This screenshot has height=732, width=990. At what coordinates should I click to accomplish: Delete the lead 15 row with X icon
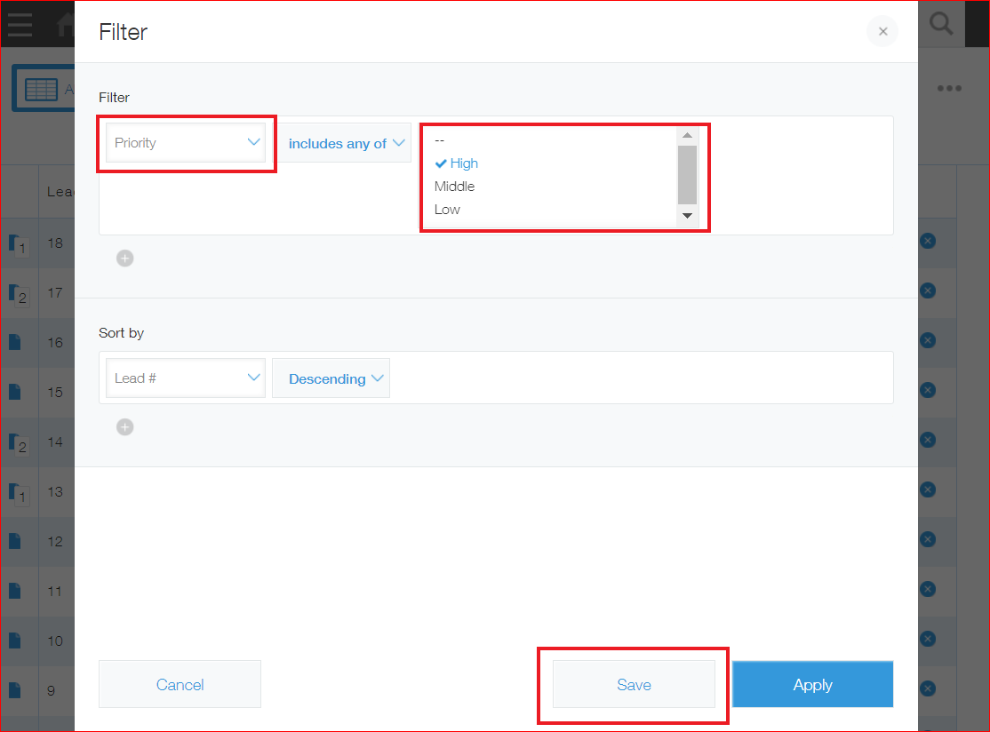928,390
